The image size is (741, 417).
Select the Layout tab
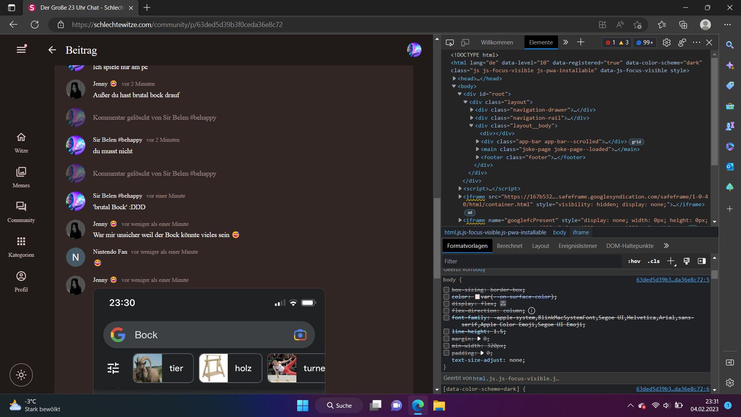(540, 246)
